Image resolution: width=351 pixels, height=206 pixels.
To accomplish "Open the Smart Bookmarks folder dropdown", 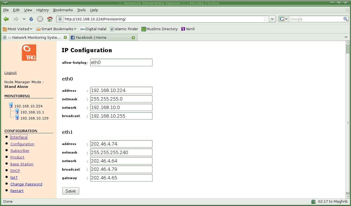I will [56, 29].
